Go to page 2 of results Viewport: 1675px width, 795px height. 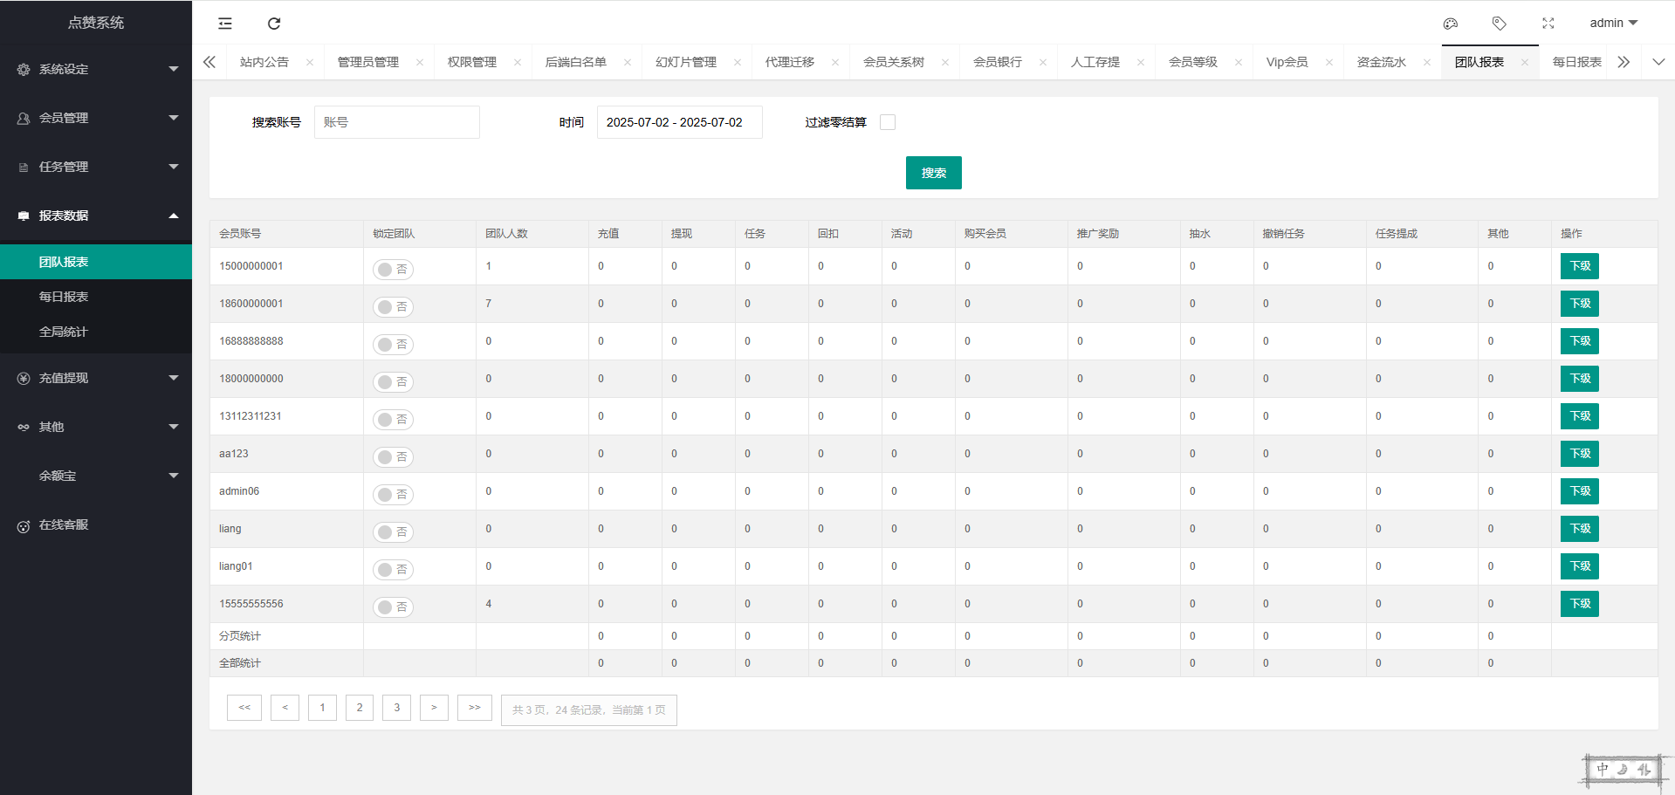360,708
